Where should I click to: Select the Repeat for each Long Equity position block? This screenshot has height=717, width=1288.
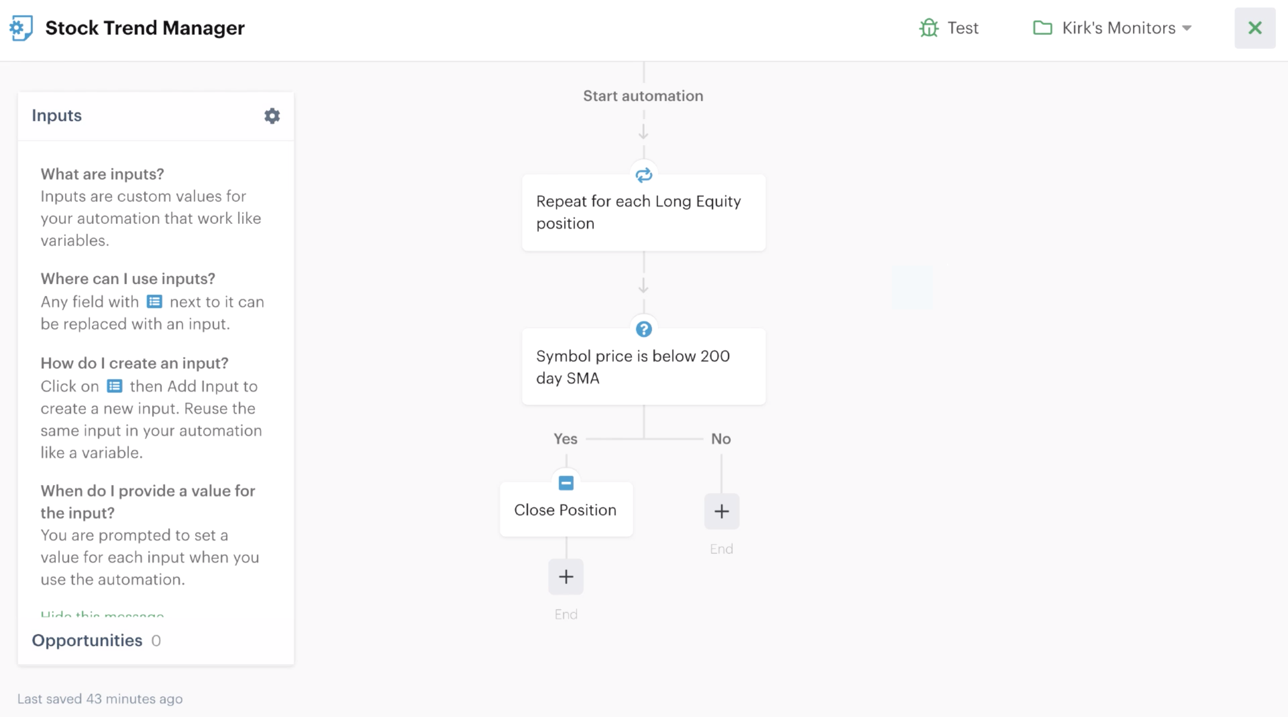tap(644, 212)
